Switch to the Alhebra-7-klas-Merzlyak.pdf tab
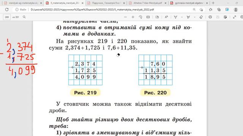243x136 pixels. pyautogui.click(x=148, y=3)
